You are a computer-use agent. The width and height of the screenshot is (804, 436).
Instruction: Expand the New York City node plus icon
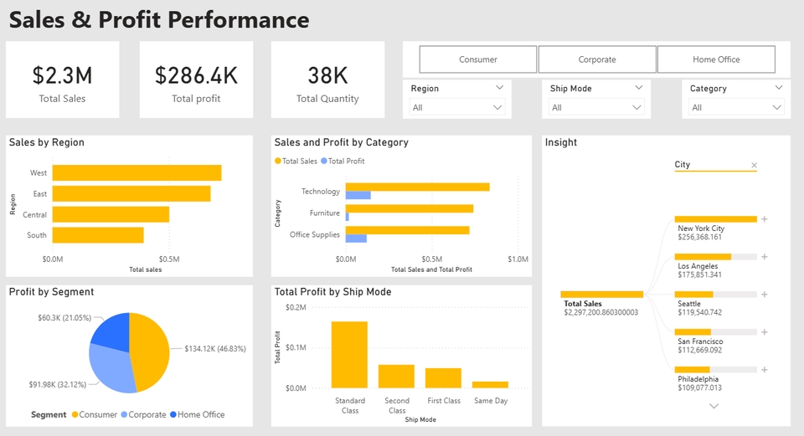[x=765, y=219]
